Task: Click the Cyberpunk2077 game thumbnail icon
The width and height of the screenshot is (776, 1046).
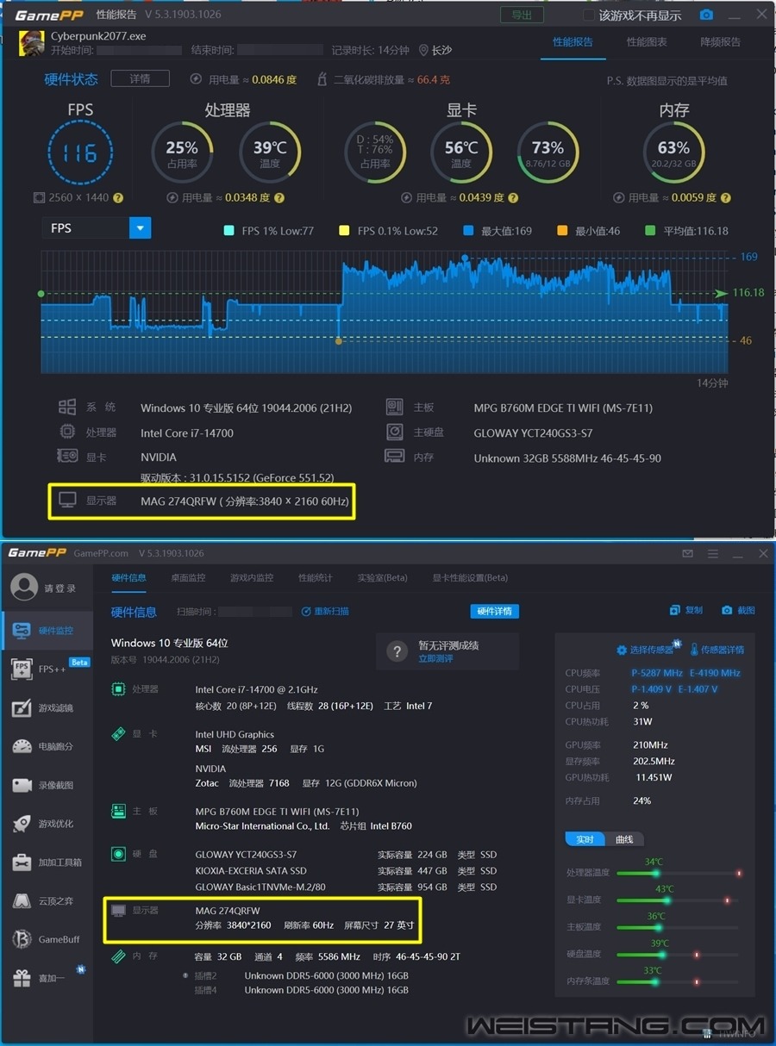Action: coord(31,43)
